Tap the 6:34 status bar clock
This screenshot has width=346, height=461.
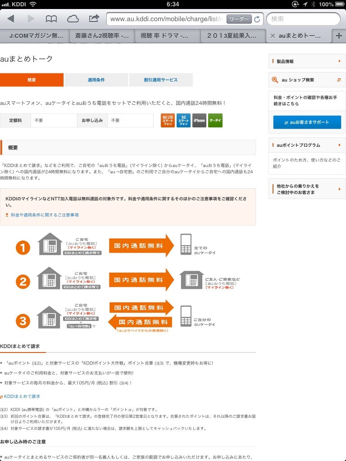(173, 4)
